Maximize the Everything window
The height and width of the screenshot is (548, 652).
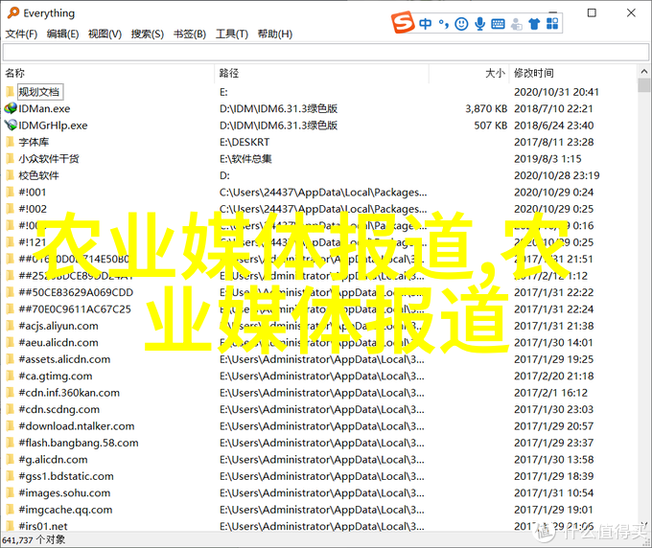click(x=592, y=13)
